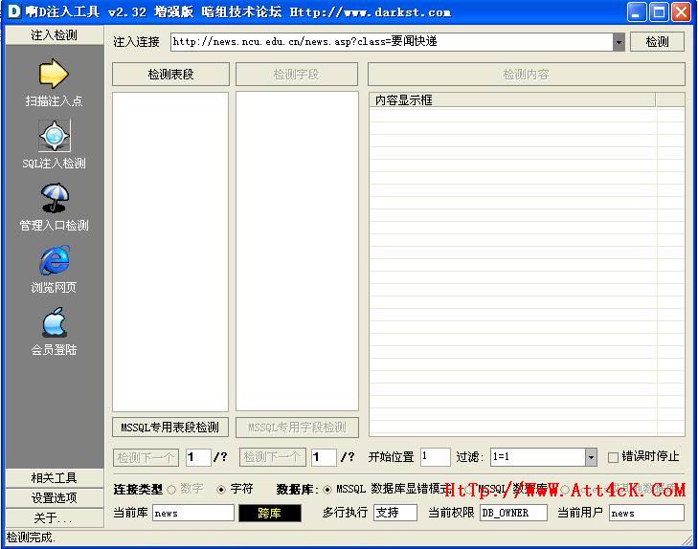The width and height of the screenshot is (698, 549).
Task: Click the field index counter field
Action: pos(324,457)
